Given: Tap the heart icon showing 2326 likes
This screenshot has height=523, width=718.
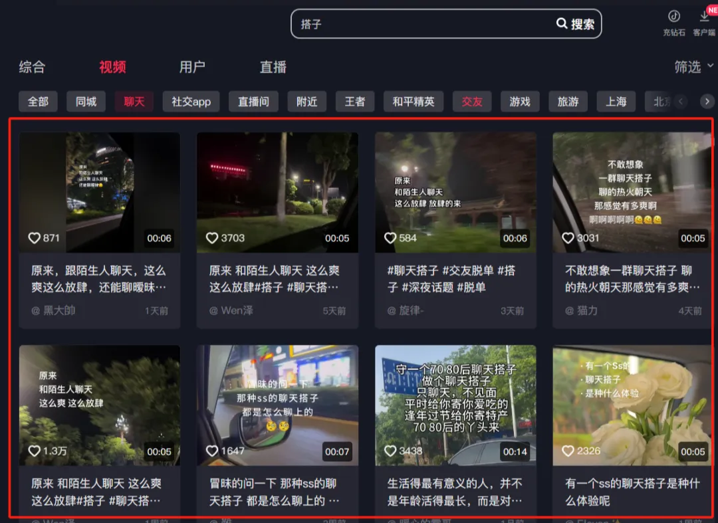Looking at the screenshot, I should click(568, 451).
